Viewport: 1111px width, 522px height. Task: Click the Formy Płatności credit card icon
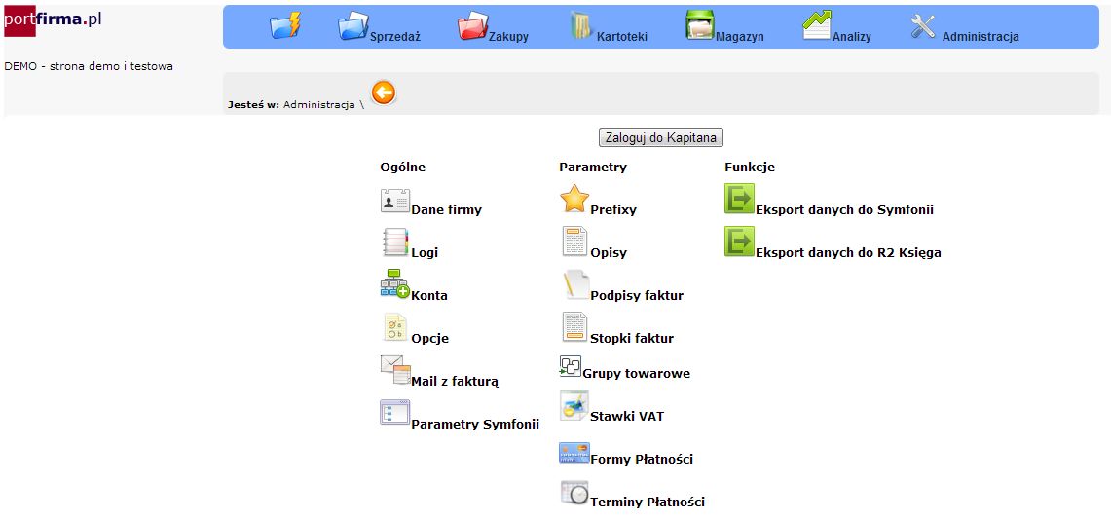point(574,453)
